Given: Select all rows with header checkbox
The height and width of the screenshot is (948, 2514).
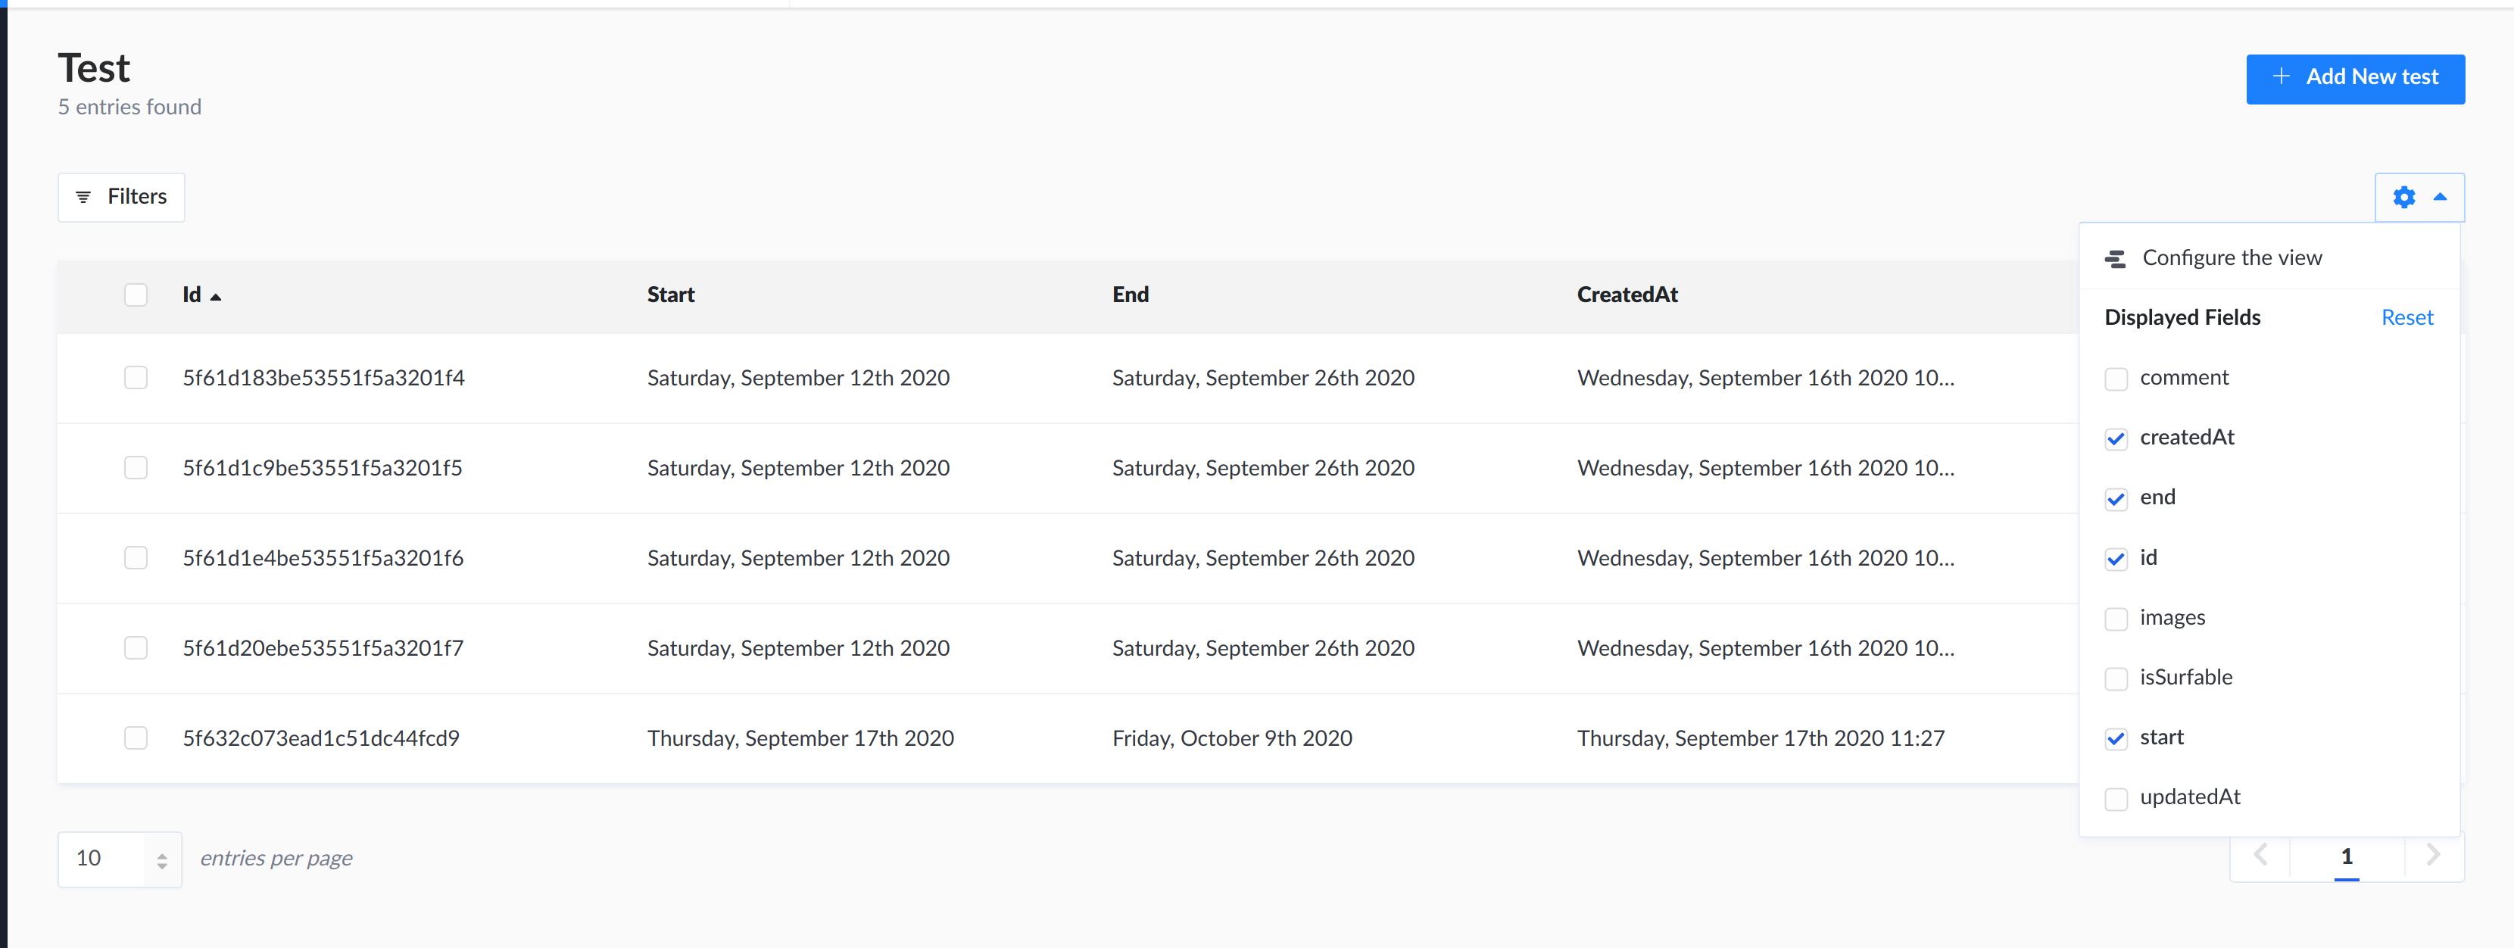Looking at the screenshot, I should point(136,295).
